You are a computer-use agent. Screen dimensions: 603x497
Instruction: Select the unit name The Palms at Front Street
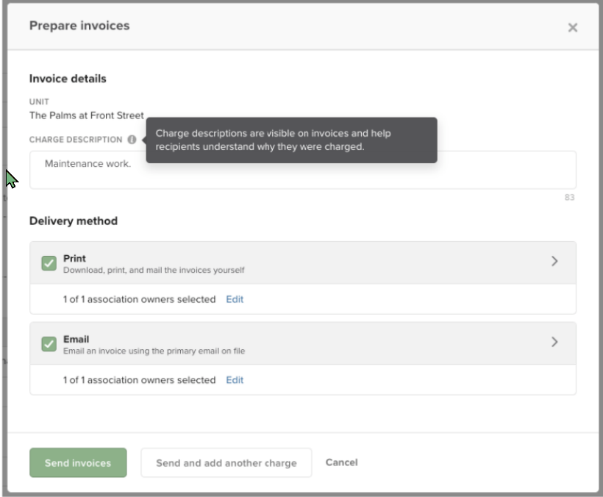click(x=87, y=115)
